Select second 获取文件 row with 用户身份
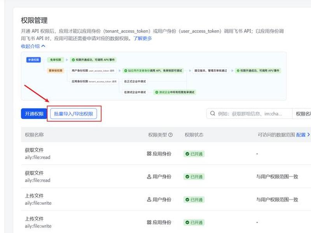Image resolution: width=311 pixels, height=233 pixels. coord(166,176)
